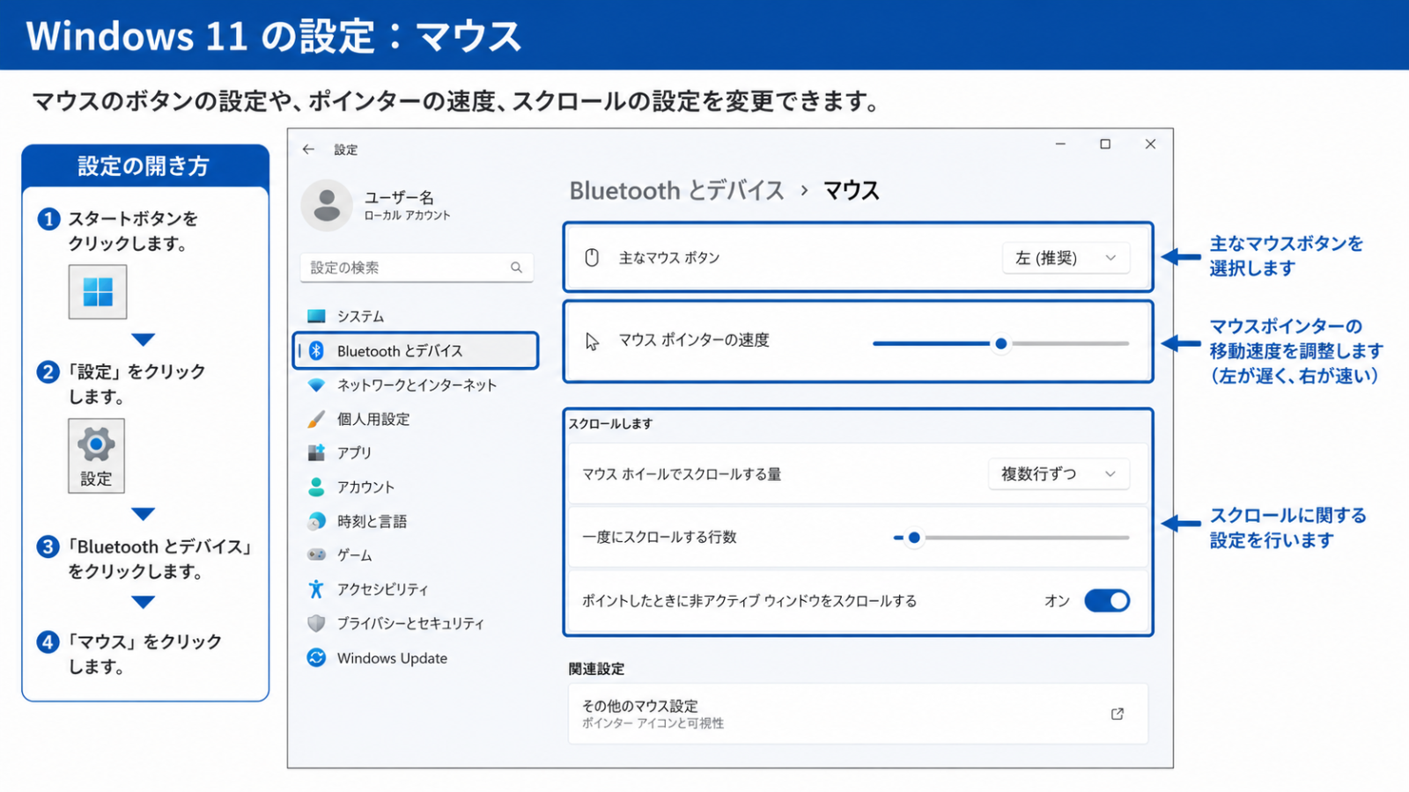Click the network diamond icon
This screenshot has width=1409, height=792.
tap(316, 385)
